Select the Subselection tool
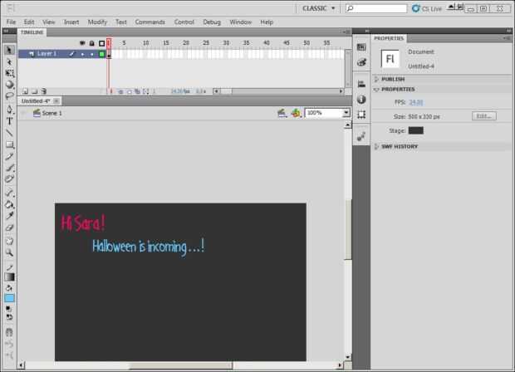 click(x=9, y=61)
